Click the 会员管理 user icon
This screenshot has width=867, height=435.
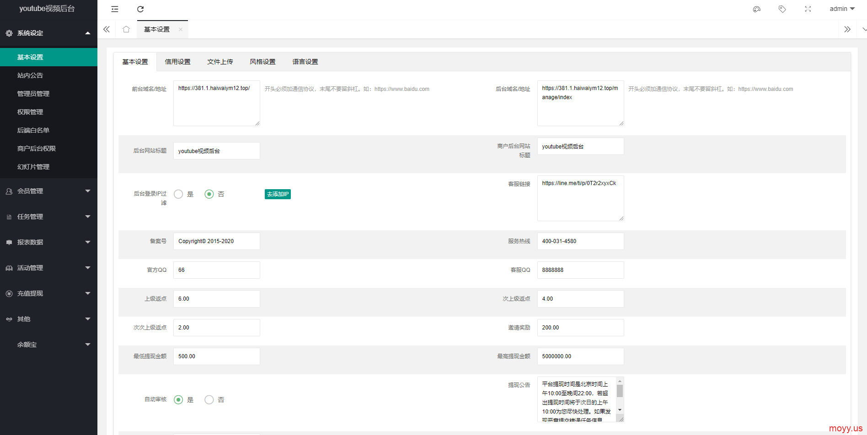tap(9, 191)
